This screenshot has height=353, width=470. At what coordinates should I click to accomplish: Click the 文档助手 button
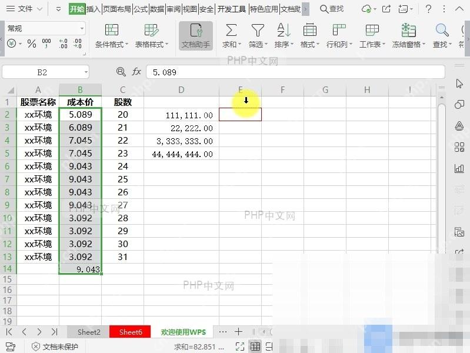coord(196,36)
